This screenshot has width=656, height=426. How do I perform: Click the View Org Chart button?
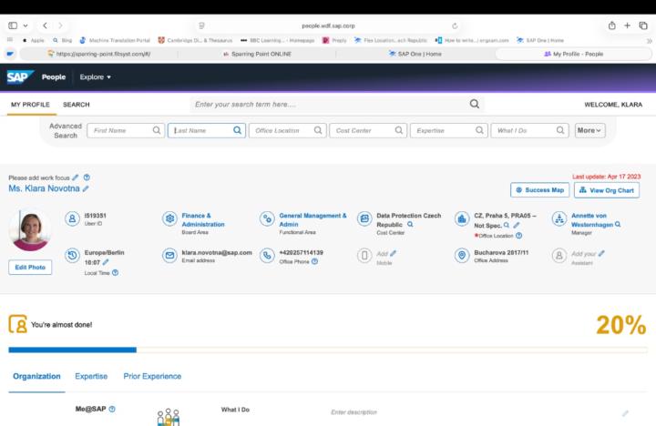click(x=607, y=190)
